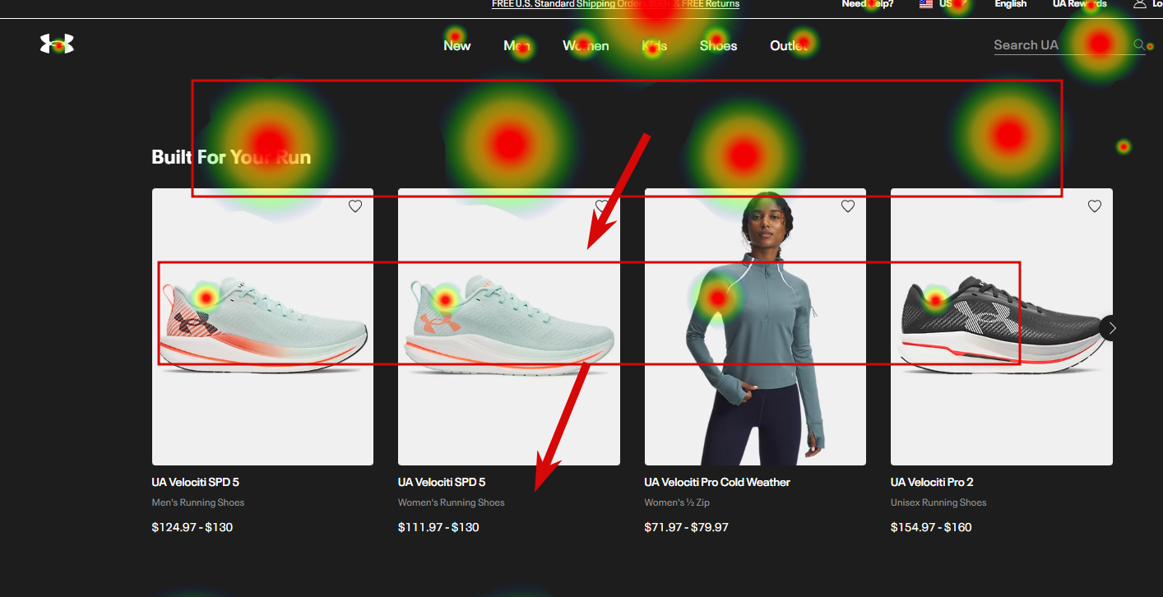Advance carousel with next arrow
This screenshot has height=597, width=1163.
[1112, 327]
